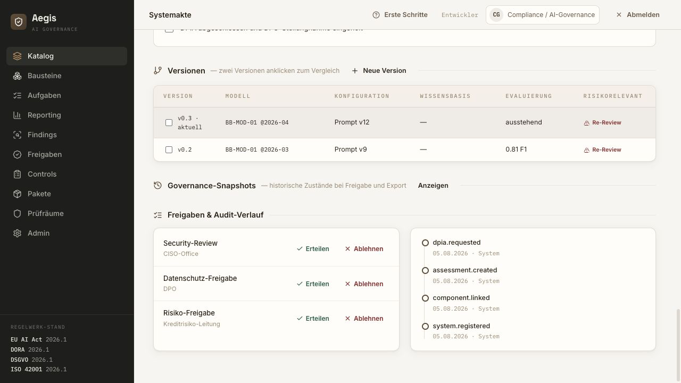Viewport: 681px width, 383px height.
Task: Click the Reporting bar chart icon
Action: click(17, 115)
